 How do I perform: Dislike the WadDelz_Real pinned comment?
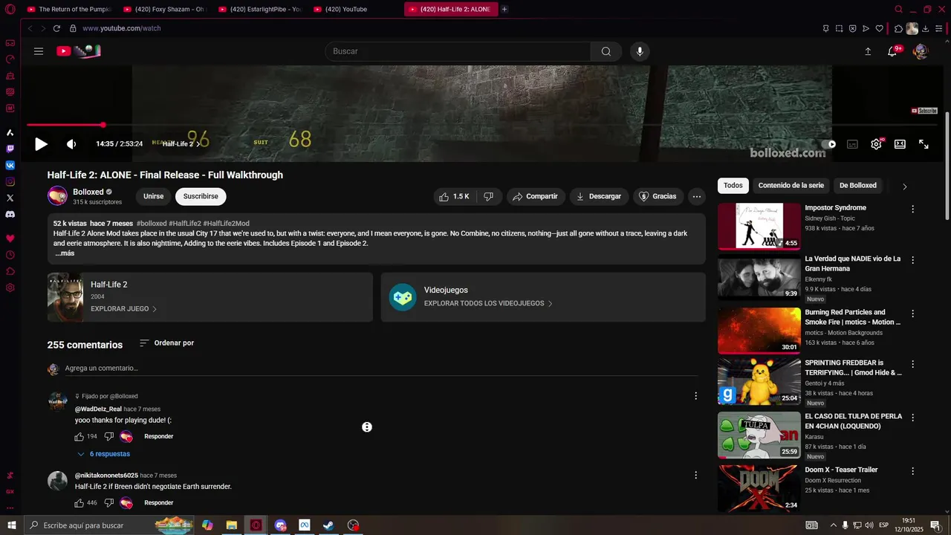tap(108, 436)
